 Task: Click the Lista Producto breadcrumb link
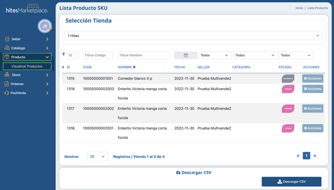[317, 8]
